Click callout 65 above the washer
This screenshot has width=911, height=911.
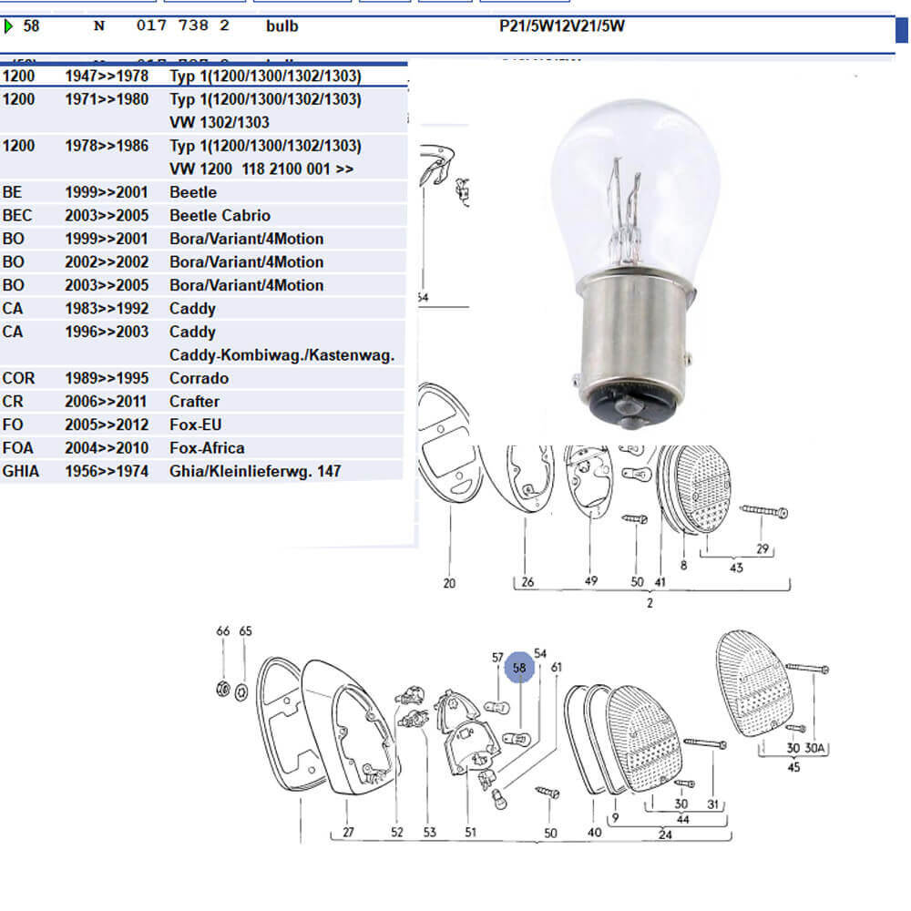[x=245, y=631]
